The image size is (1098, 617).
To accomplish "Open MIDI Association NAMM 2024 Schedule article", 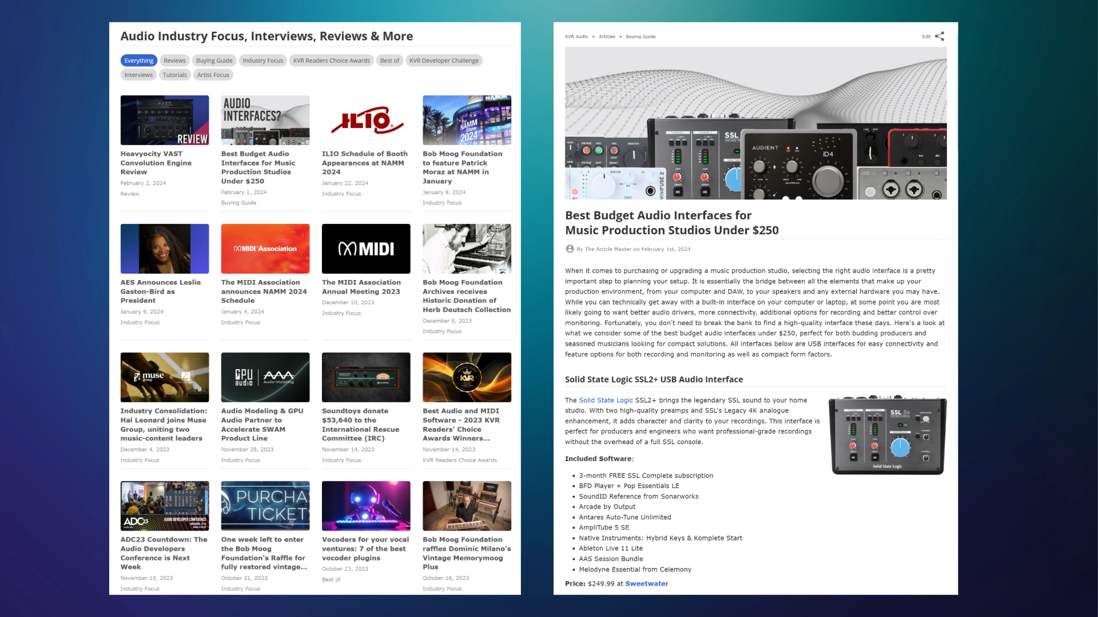I will click(264, 291).
